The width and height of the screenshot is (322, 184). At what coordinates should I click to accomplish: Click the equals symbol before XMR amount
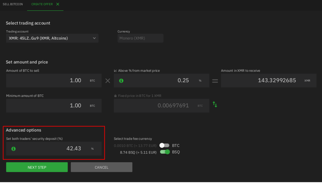pos(215,81)
